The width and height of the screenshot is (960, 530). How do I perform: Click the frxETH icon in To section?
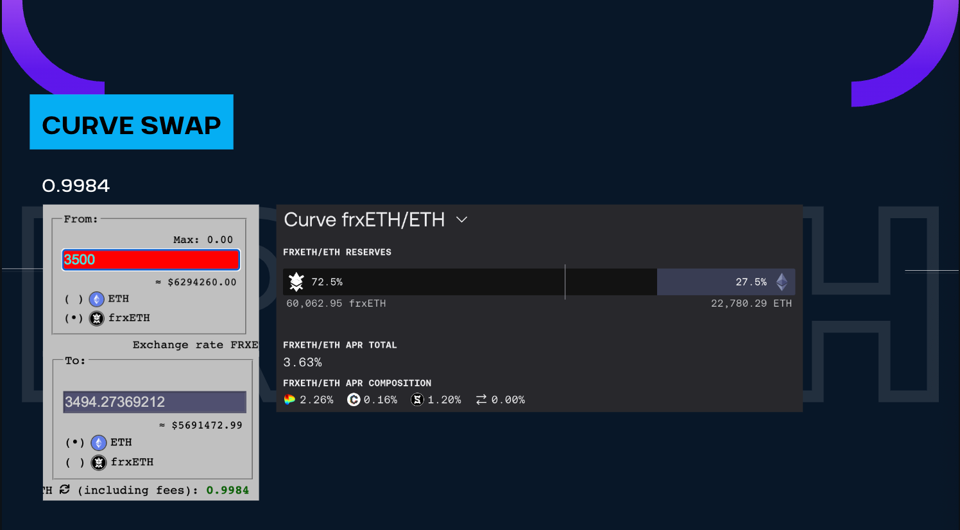click(99, 462)
